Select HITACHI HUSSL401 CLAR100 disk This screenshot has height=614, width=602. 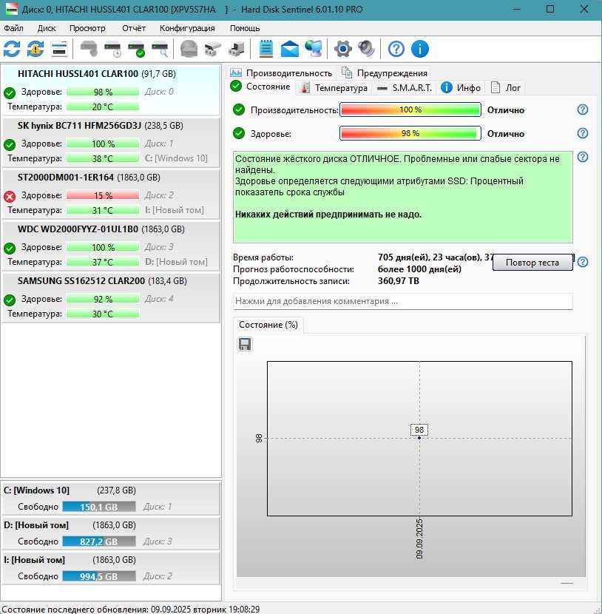[111, 90]
